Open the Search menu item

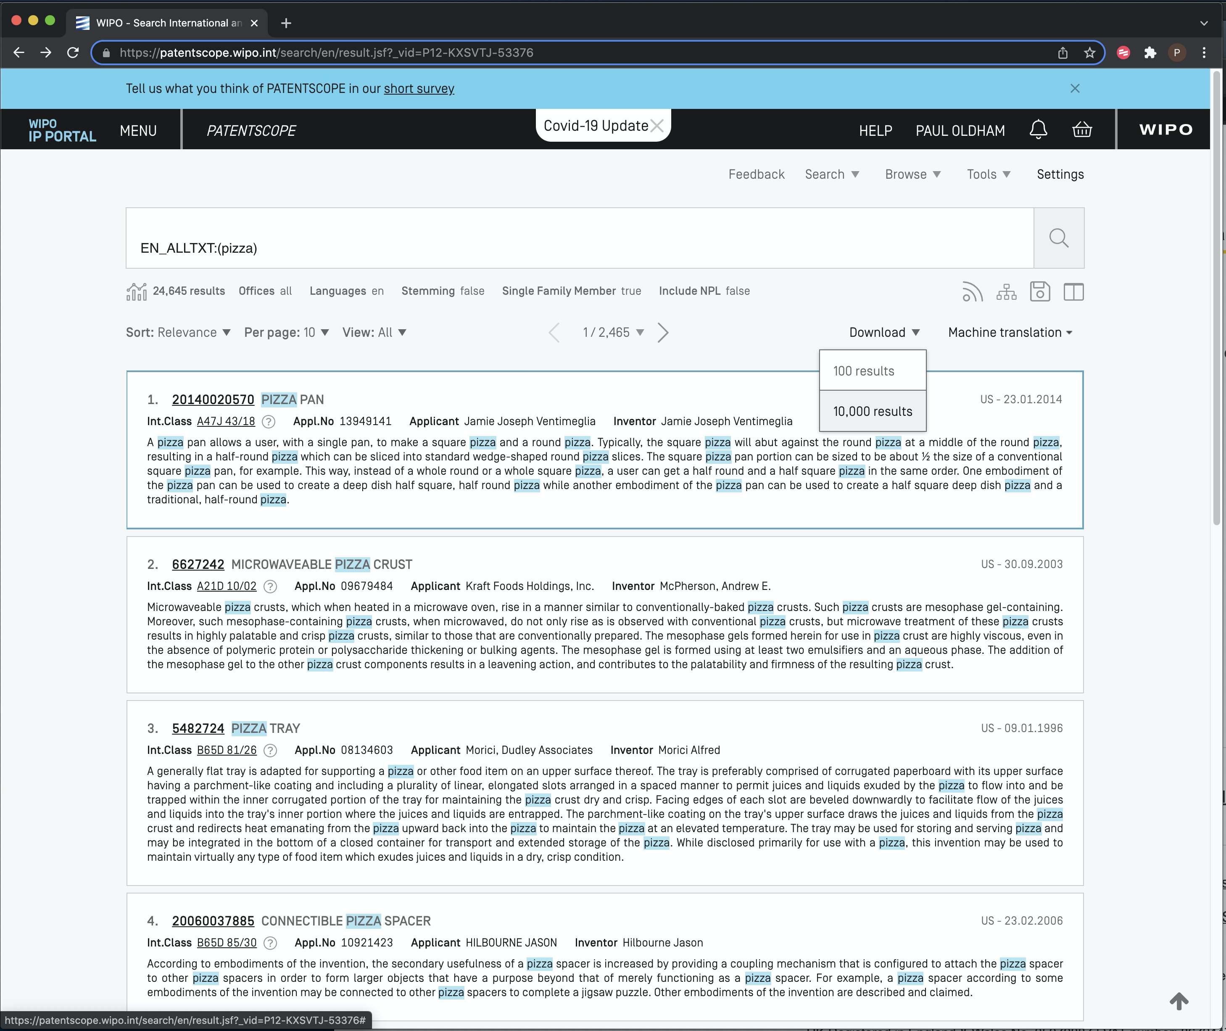(831, 174)
